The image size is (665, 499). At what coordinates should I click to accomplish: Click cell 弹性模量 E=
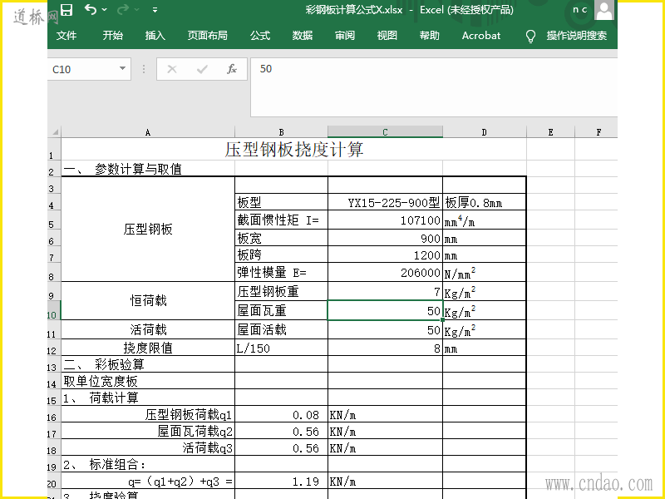(281, 272)
